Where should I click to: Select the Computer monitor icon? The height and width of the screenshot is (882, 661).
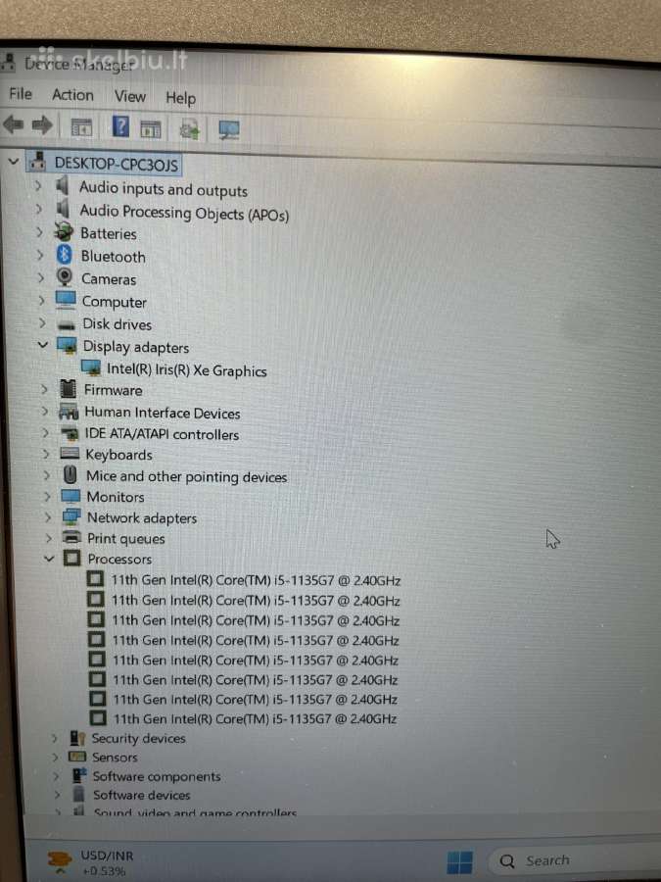pos(66,299)
